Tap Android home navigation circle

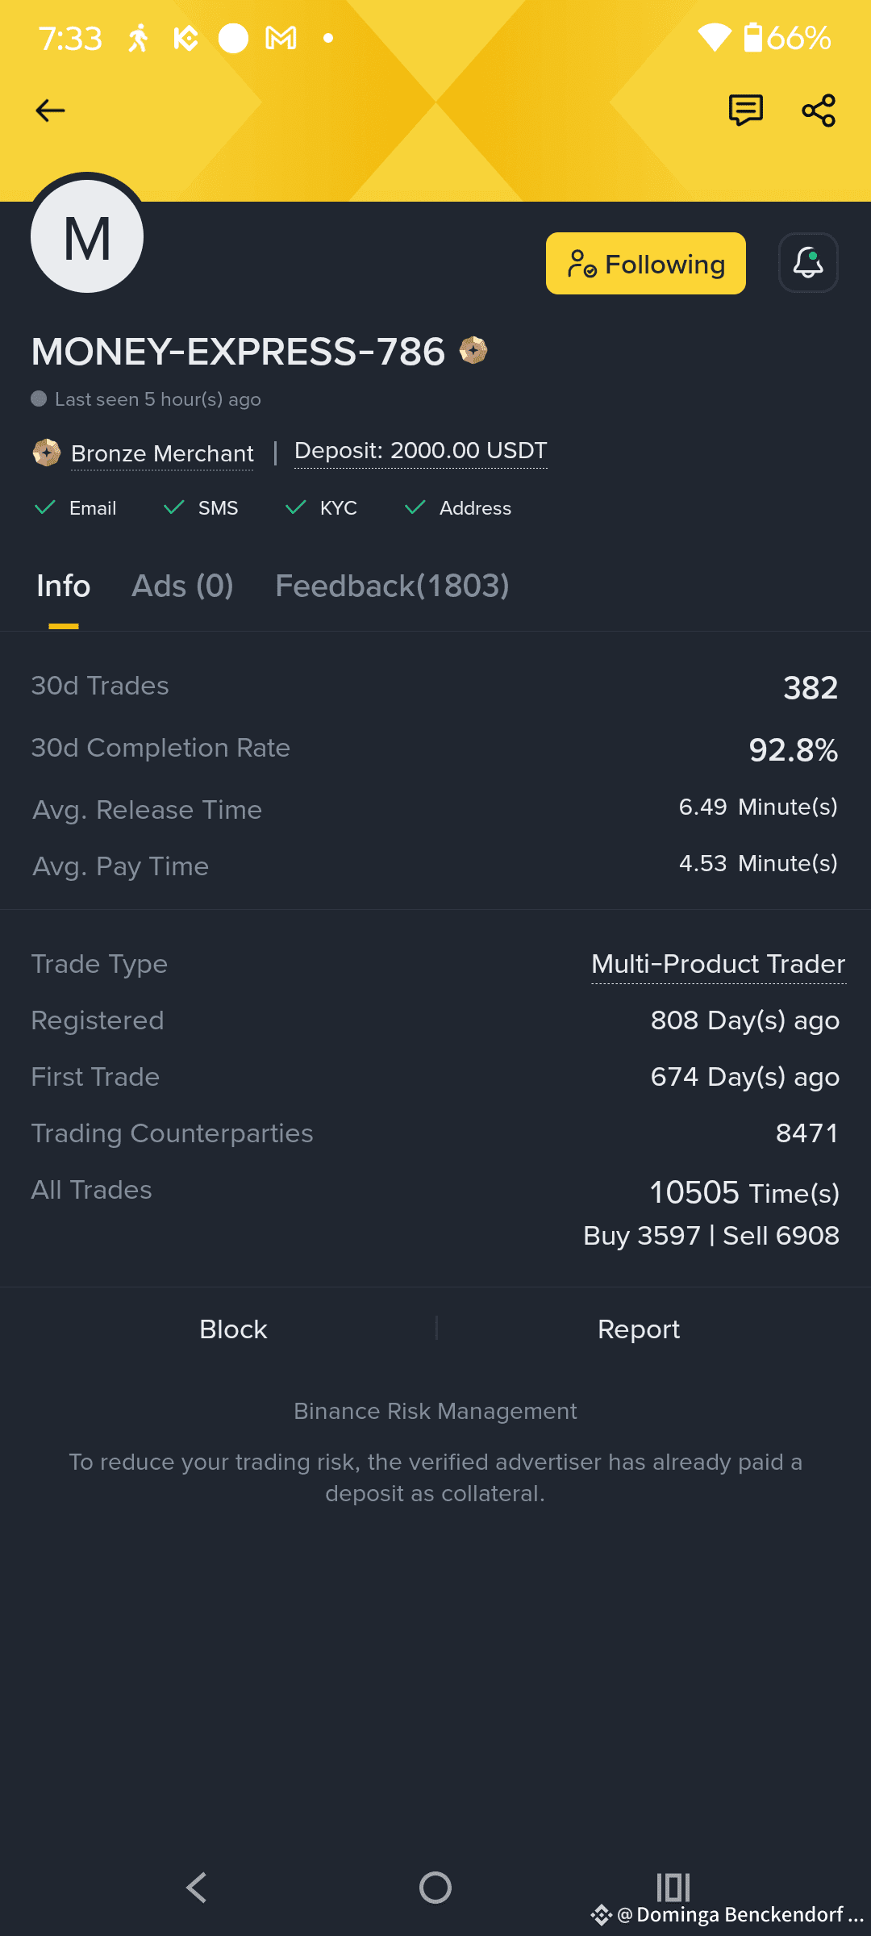click(435, 1887)
